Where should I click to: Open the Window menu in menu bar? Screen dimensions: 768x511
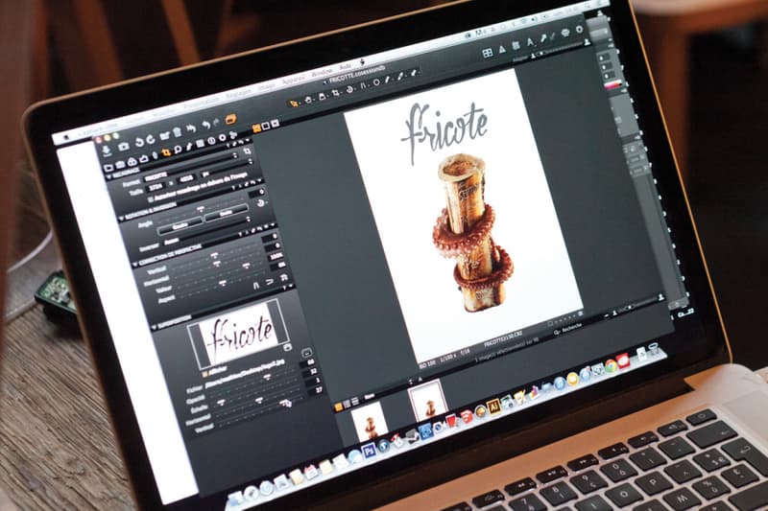[x=323, y=73]
